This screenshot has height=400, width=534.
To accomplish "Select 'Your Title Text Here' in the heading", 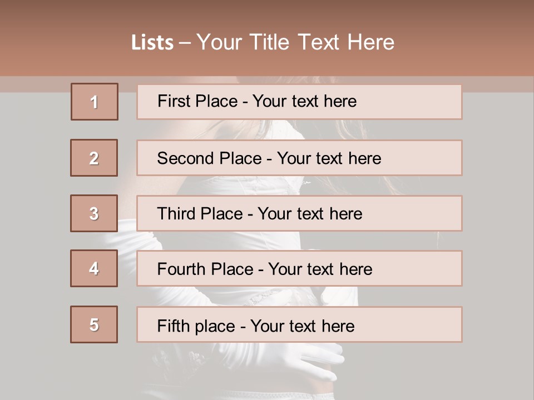I will click(295, 42).
